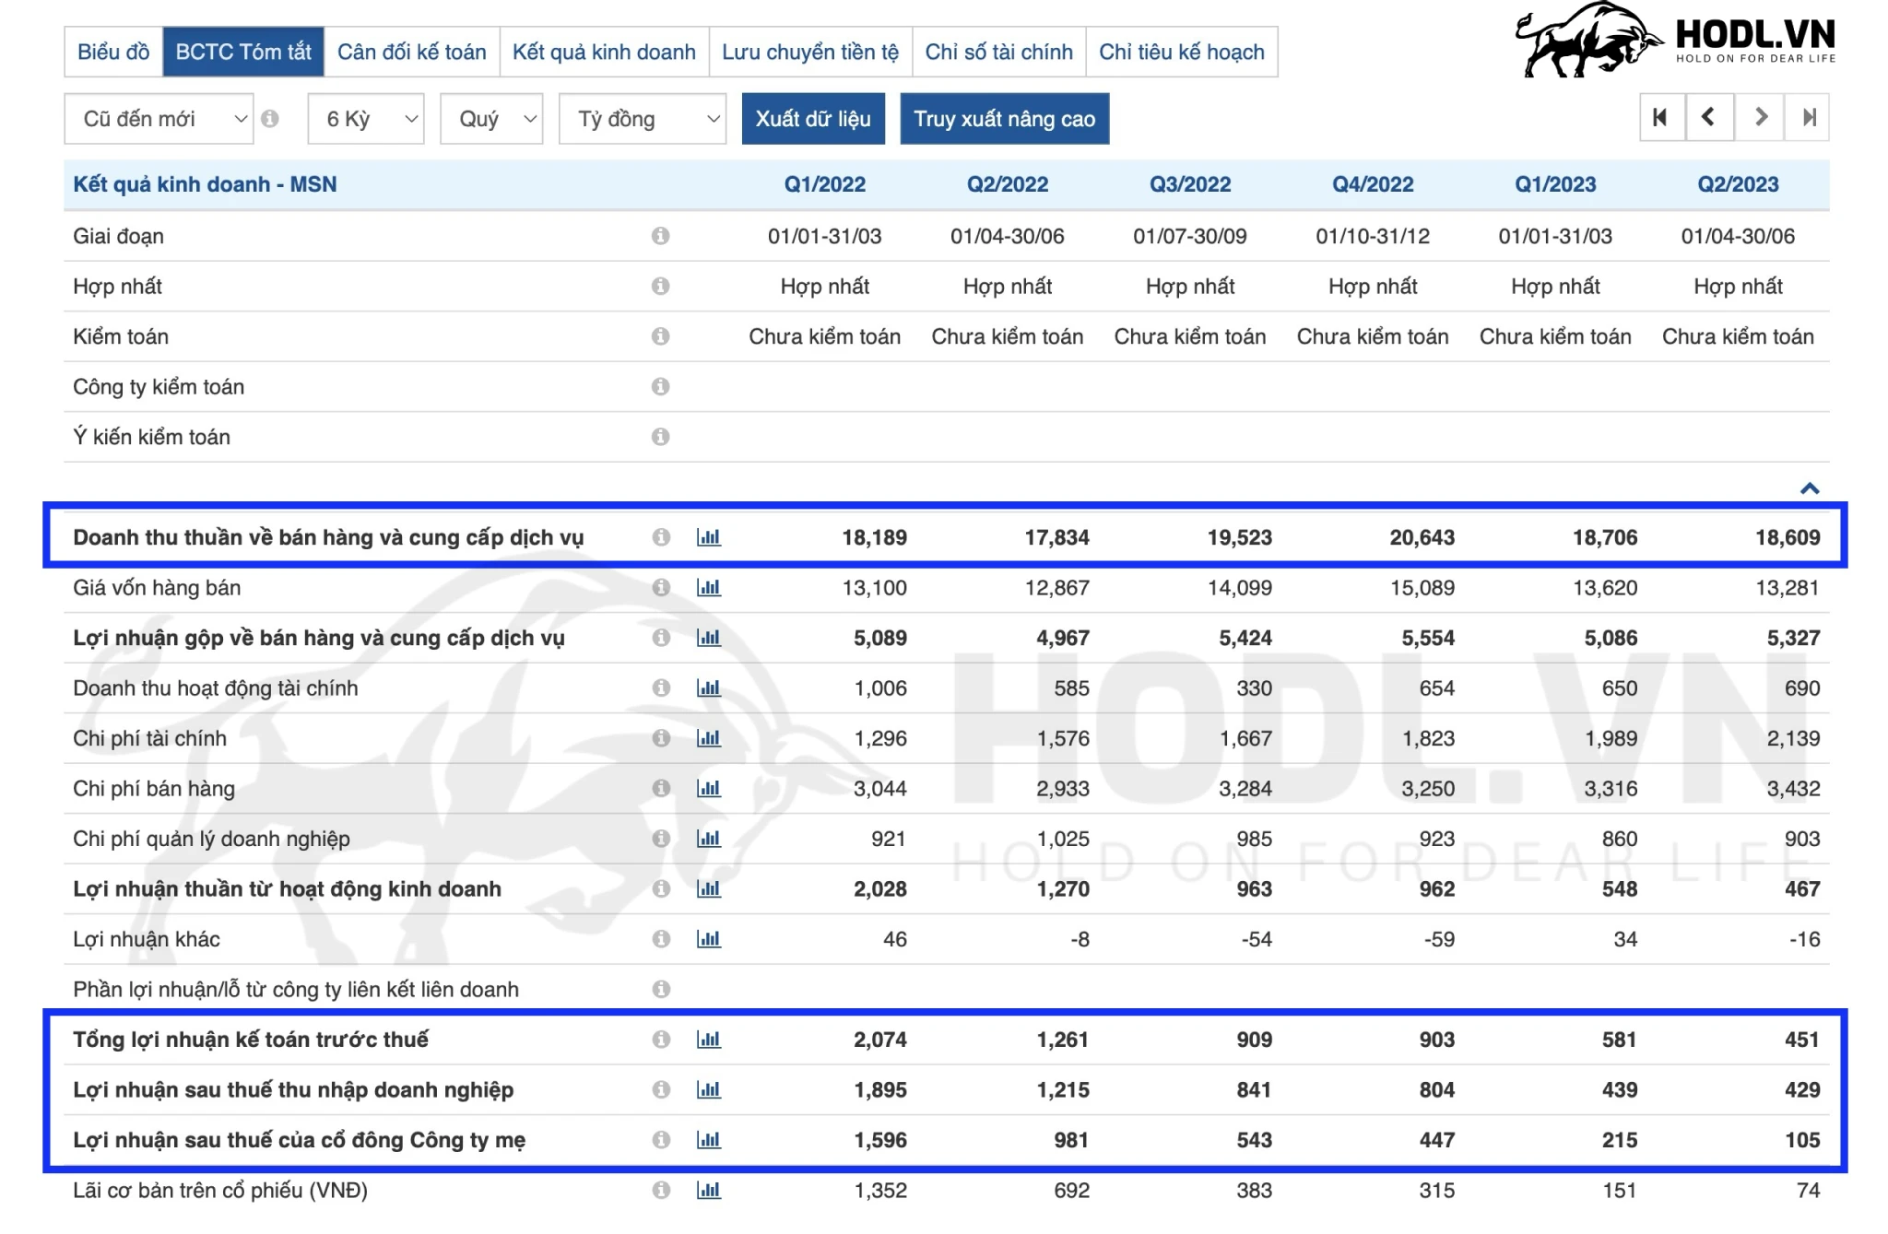Jump to first period page arrow

pyautogui.click(x=1661, y=117)
